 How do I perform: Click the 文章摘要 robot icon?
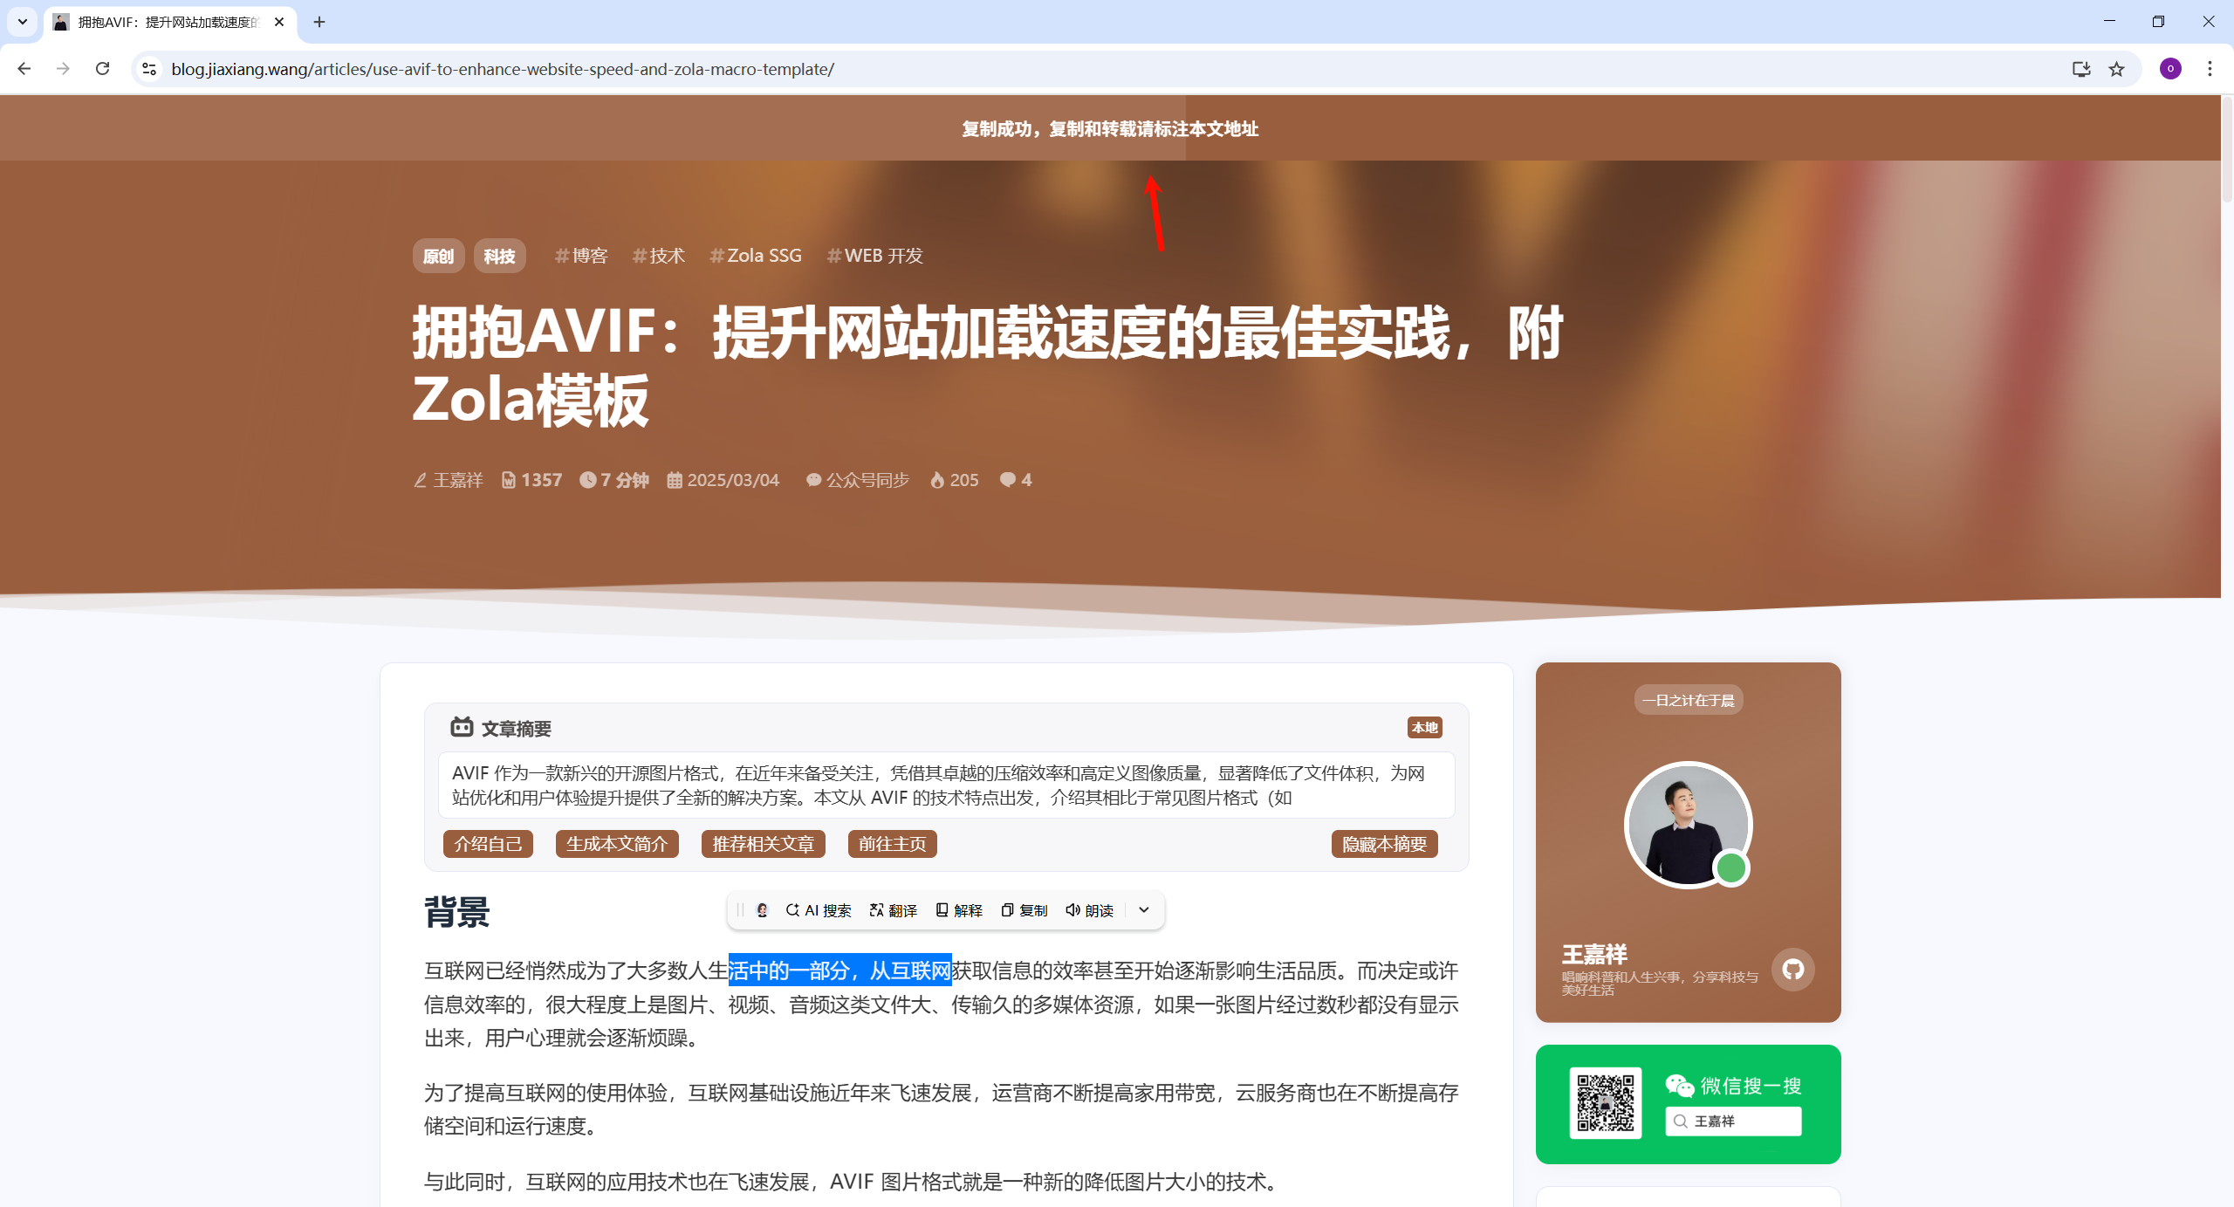pyautogui.click(x=462, y=726)
